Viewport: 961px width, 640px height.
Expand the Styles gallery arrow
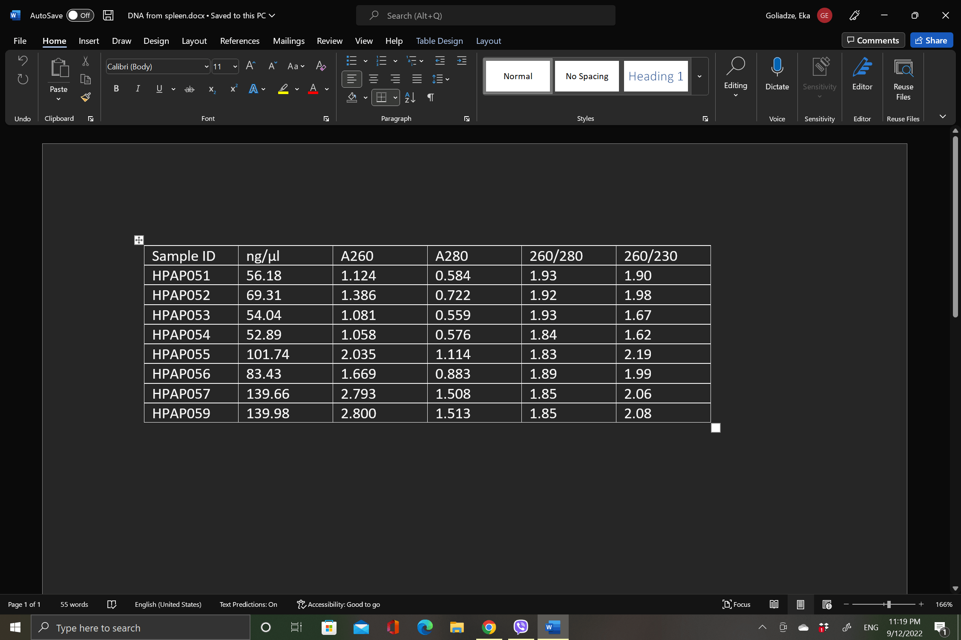(x=699, y=76)
